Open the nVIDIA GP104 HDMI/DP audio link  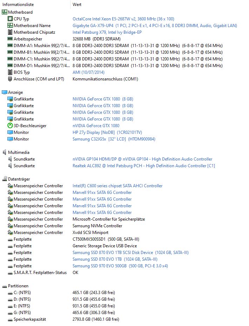(x=142, y=159)
